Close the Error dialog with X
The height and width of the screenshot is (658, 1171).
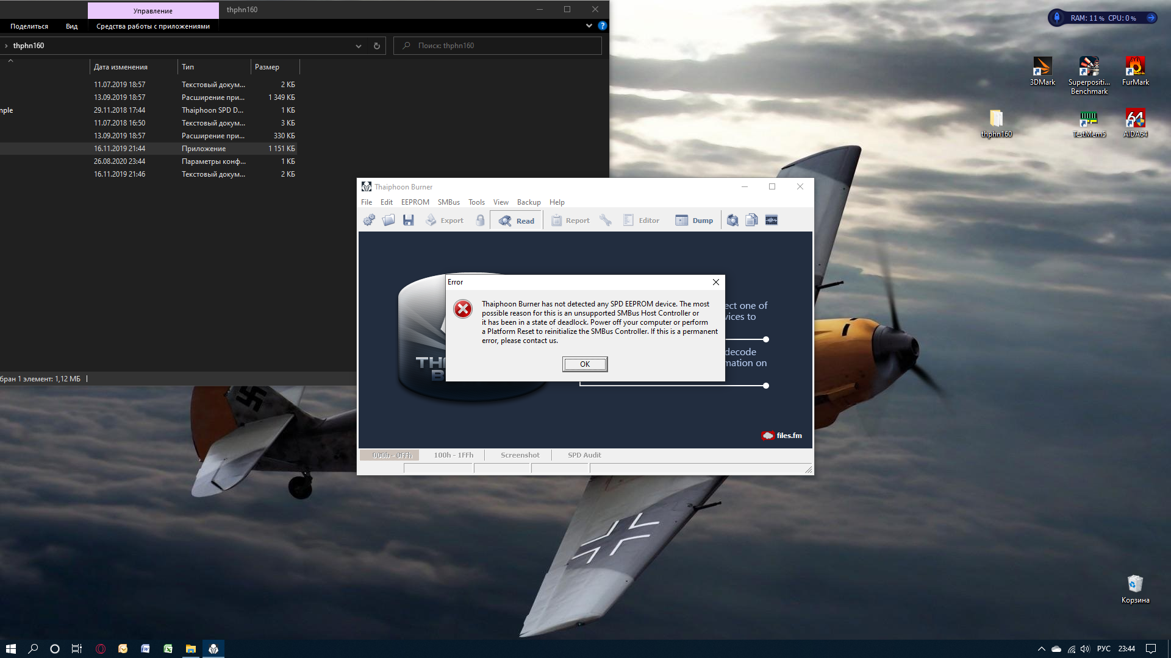[716, 282]
